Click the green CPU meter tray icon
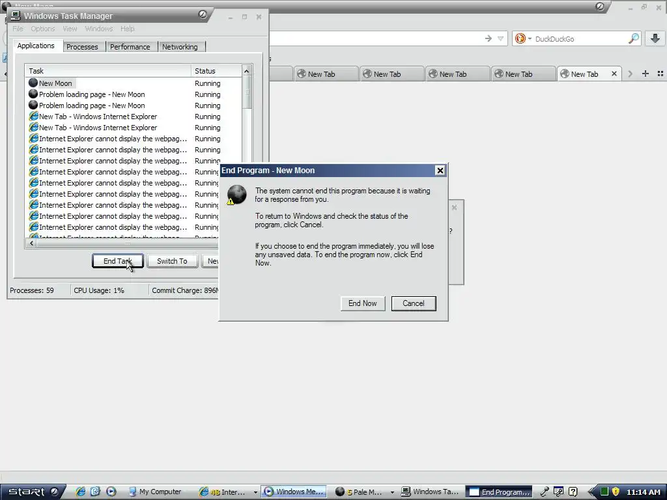 click(x=604, y=492)
